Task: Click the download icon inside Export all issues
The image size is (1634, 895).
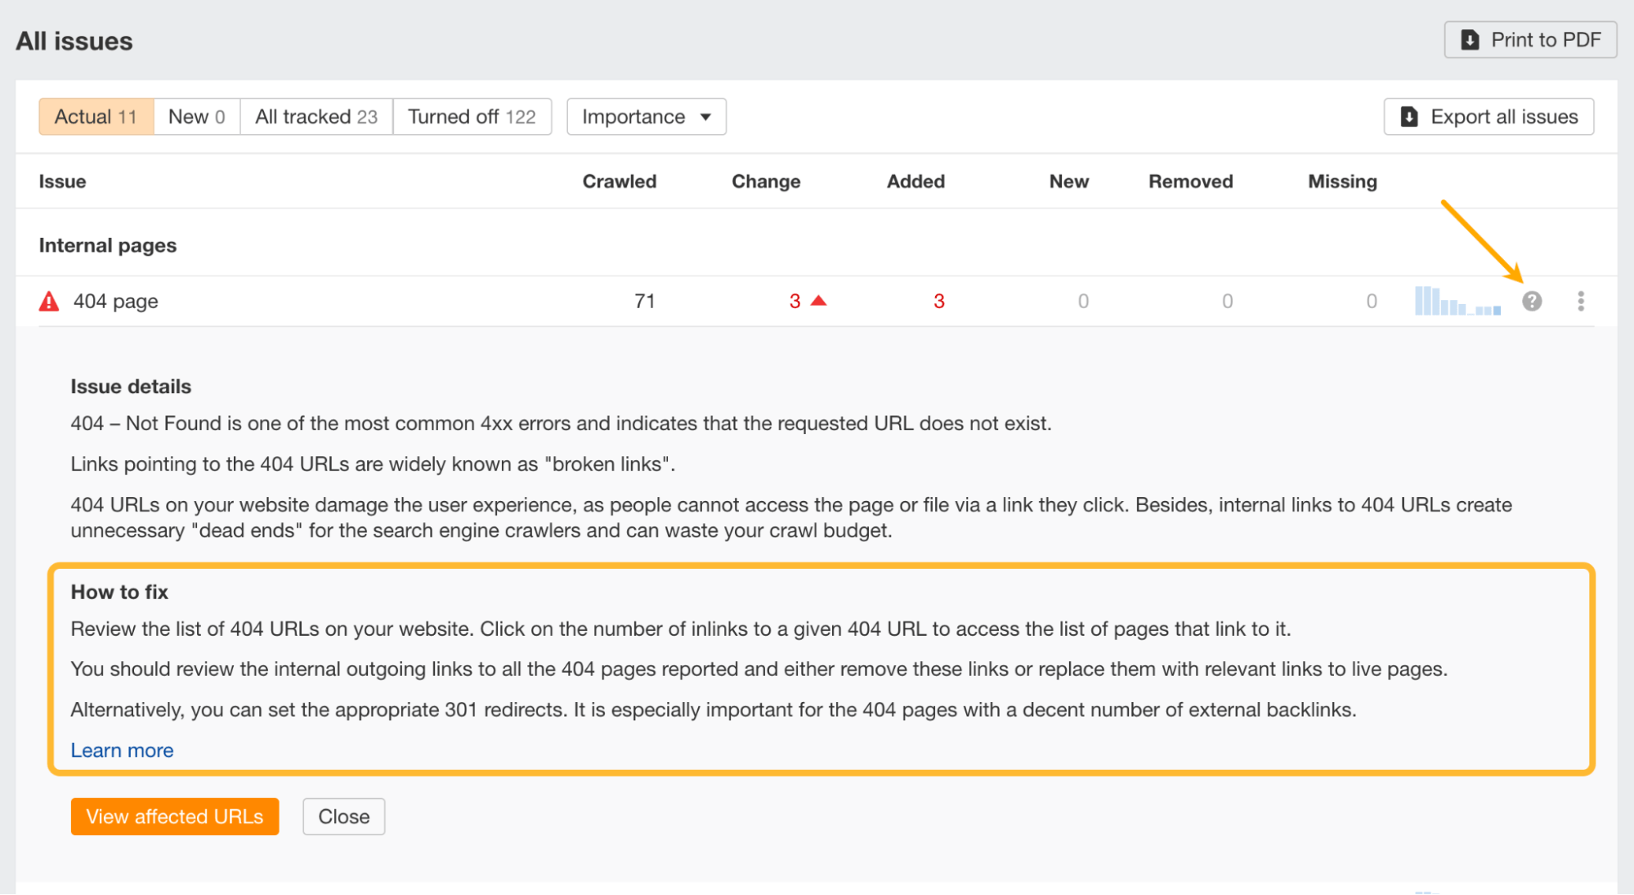Action: pos(1409,117)
